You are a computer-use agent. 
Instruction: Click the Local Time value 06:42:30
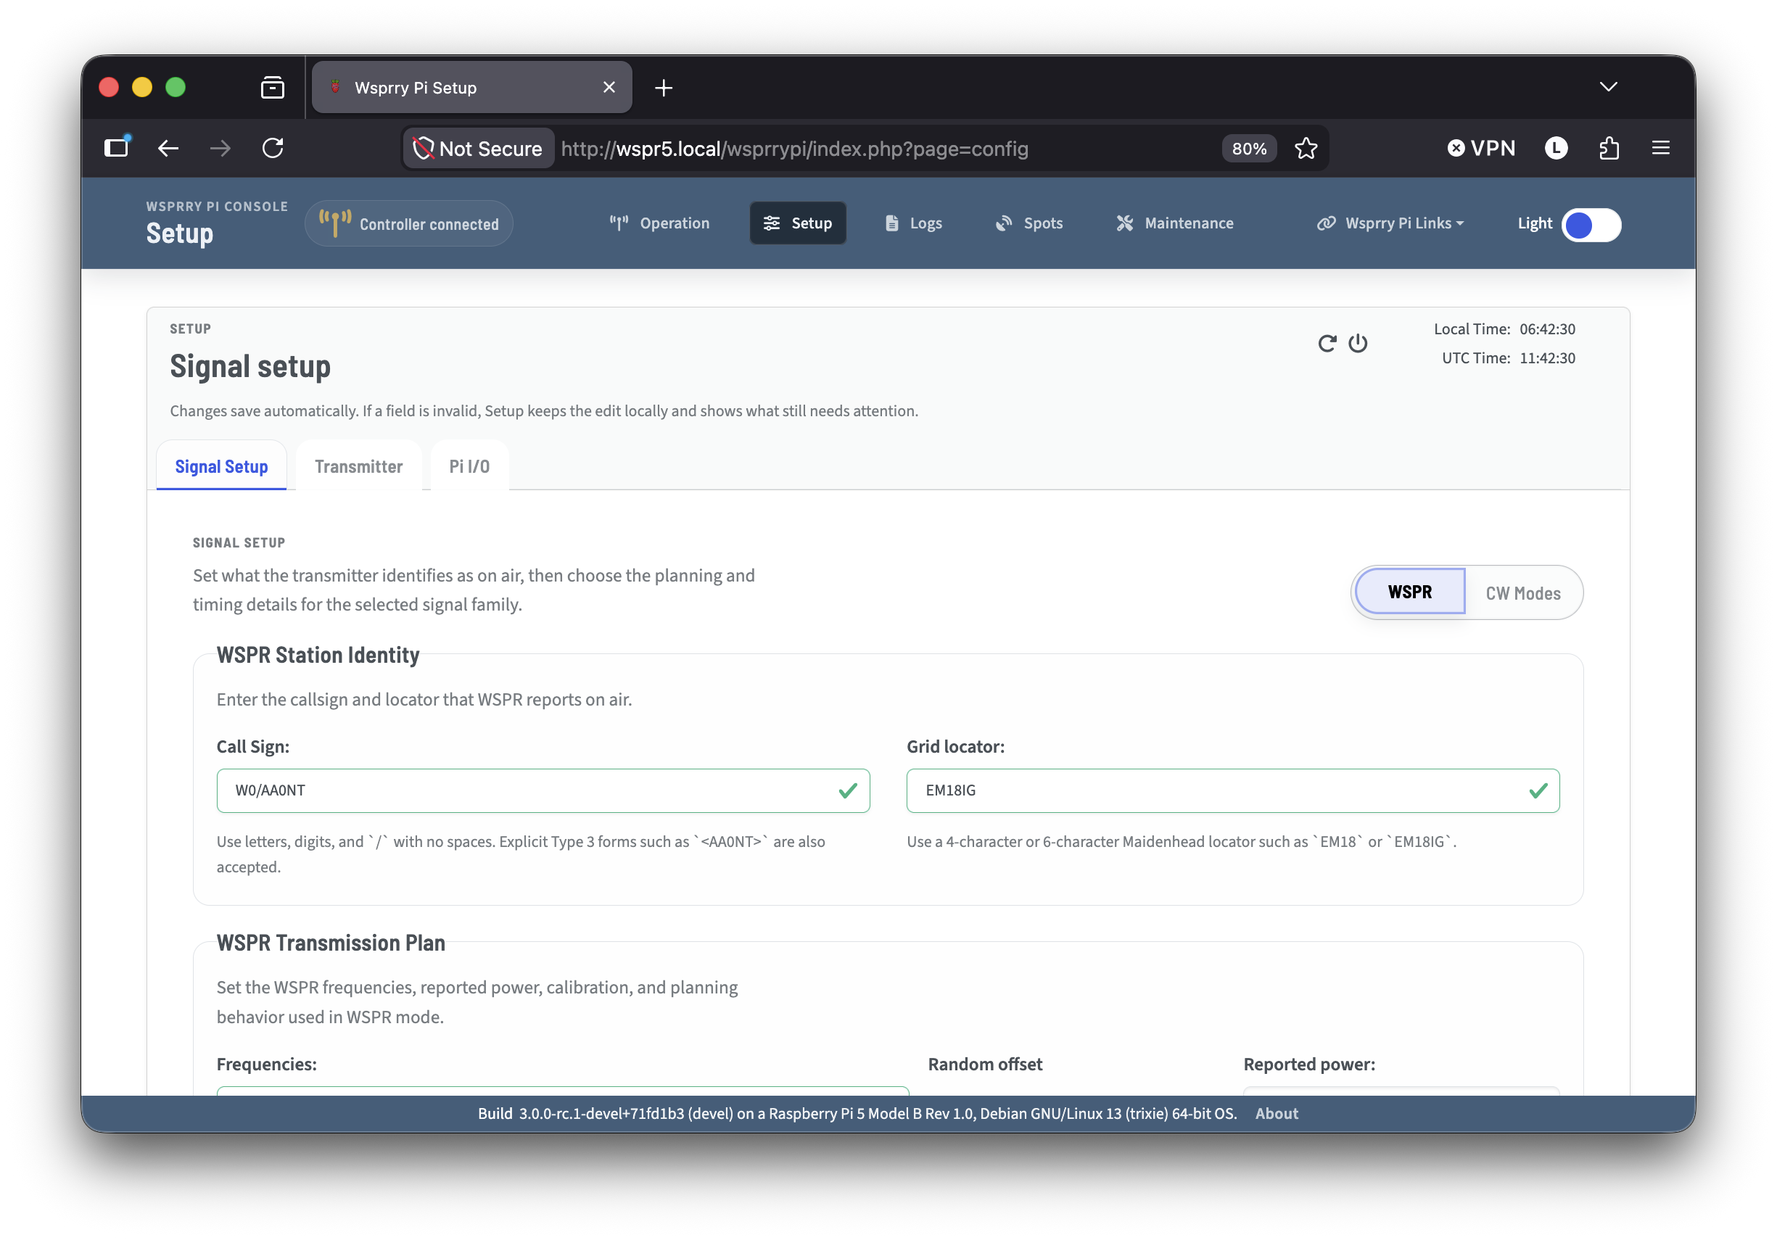[1547, 328]
